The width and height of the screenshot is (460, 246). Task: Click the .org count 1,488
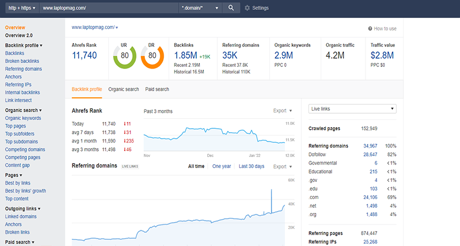372,214
